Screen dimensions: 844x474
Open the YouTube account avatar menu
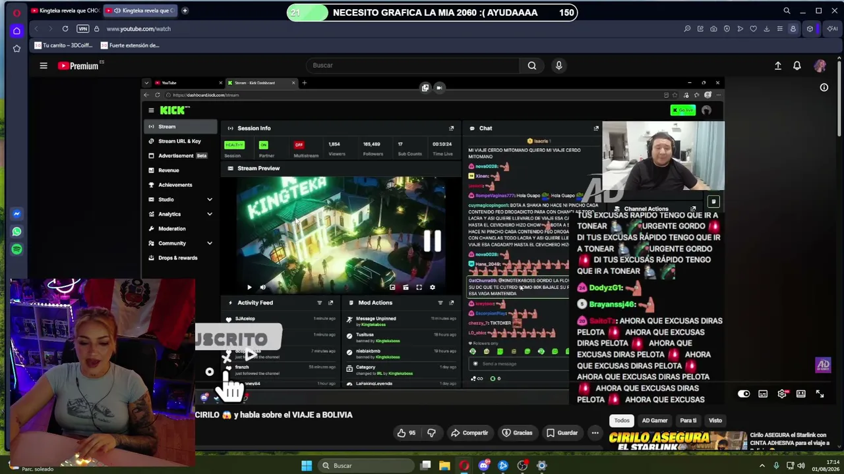[x=820, y=66]
